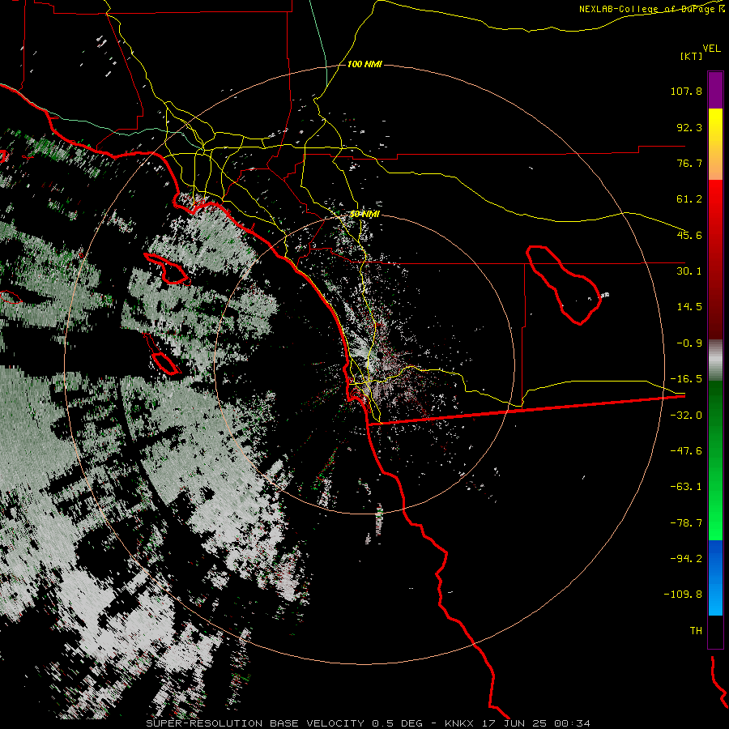Click the Salton Sea outline on map
Viewport: 729px width, 729px height.
pos(564,284)
